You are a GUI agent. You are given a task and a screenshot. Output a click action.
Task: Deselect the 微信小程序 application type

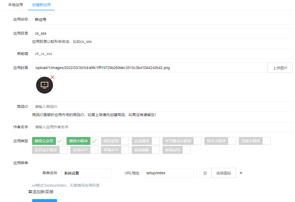(94, 141)
